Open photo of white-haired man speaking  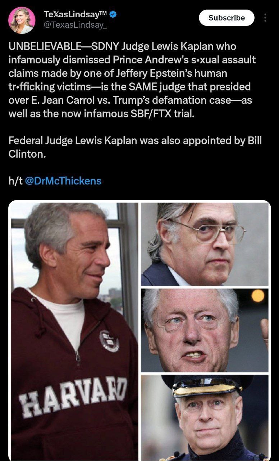pos(205,330)
